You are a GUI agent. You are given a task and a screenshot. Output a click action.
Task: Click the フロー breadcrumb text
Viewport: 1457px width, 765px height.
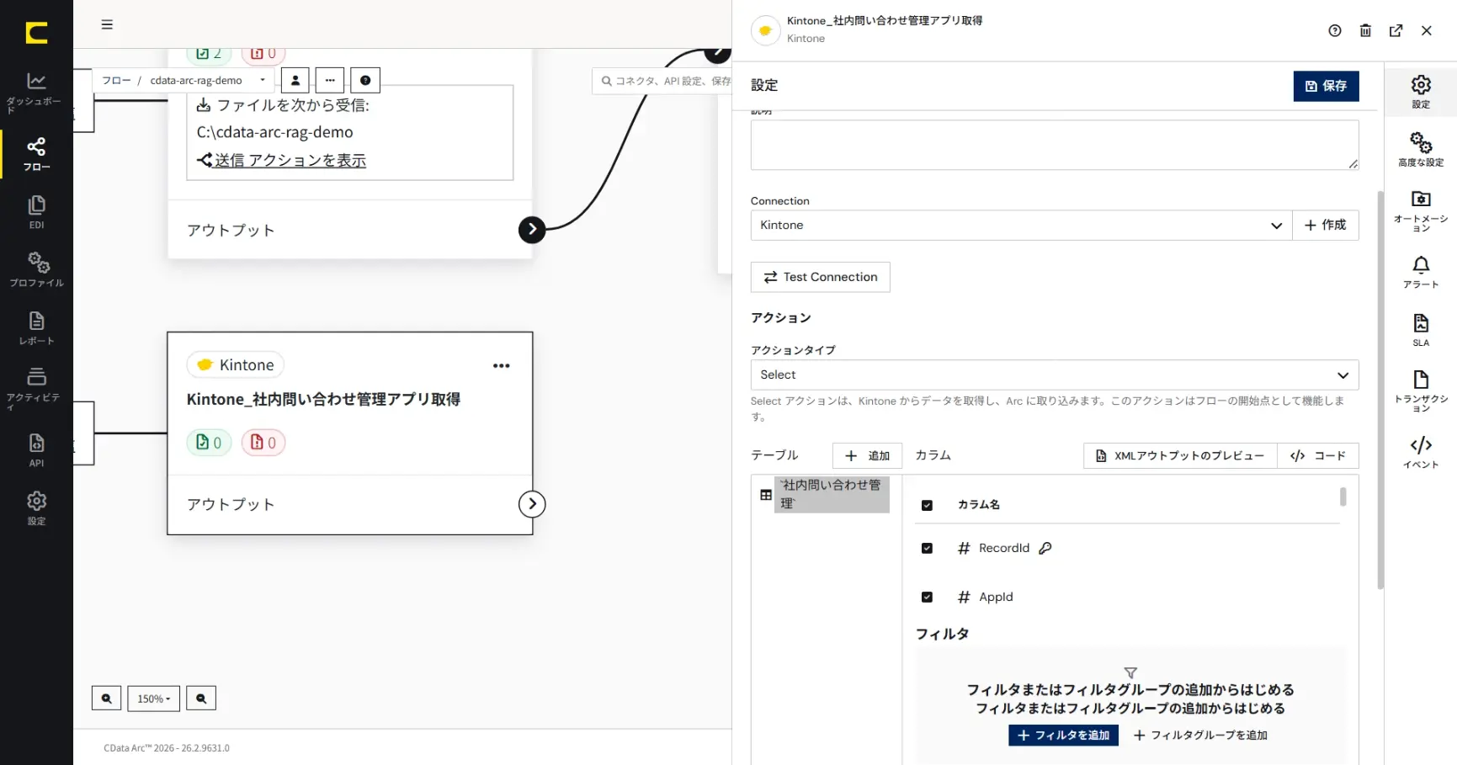point(116,81)
